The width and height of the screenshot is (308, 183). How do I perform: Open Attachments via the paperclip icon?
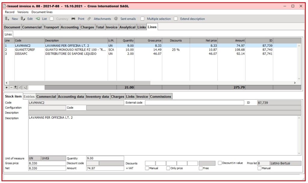[89, 19]
